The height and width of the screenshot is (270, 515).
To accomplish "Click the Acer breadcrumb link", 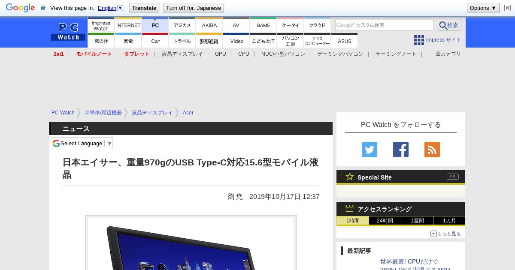I will coord(188,113).
